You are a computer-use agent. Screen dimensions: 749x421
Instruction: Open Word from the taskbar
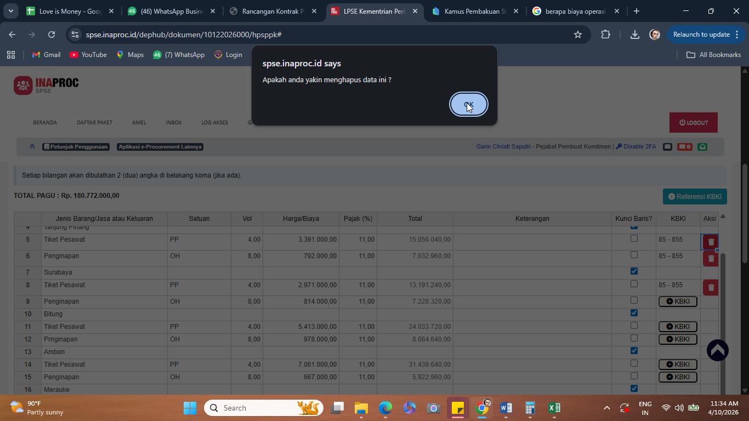click(x=506, y=408)
